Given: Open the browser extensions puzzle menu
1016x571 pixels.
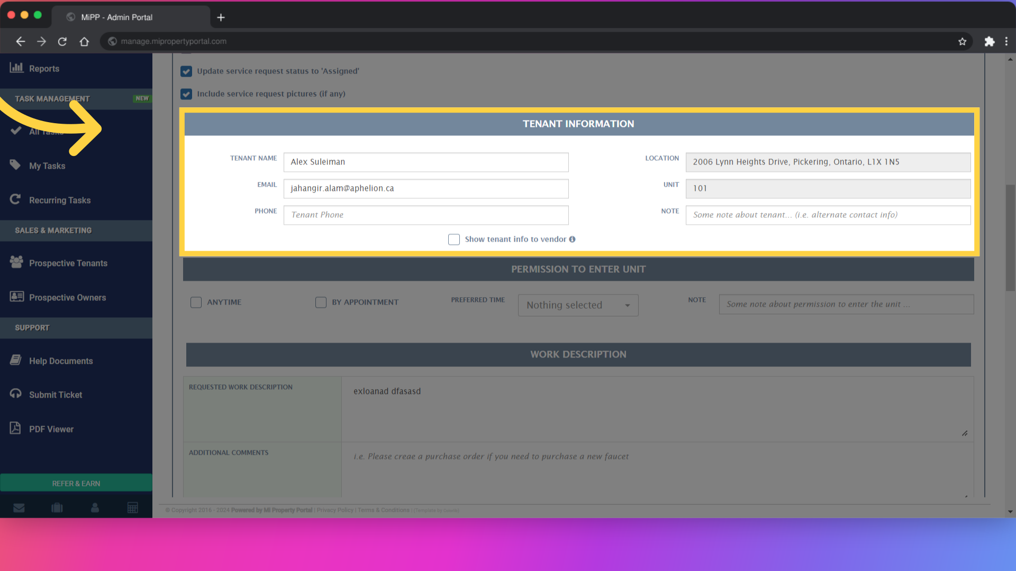Looking at the screenshot, I should coord(989,41).
